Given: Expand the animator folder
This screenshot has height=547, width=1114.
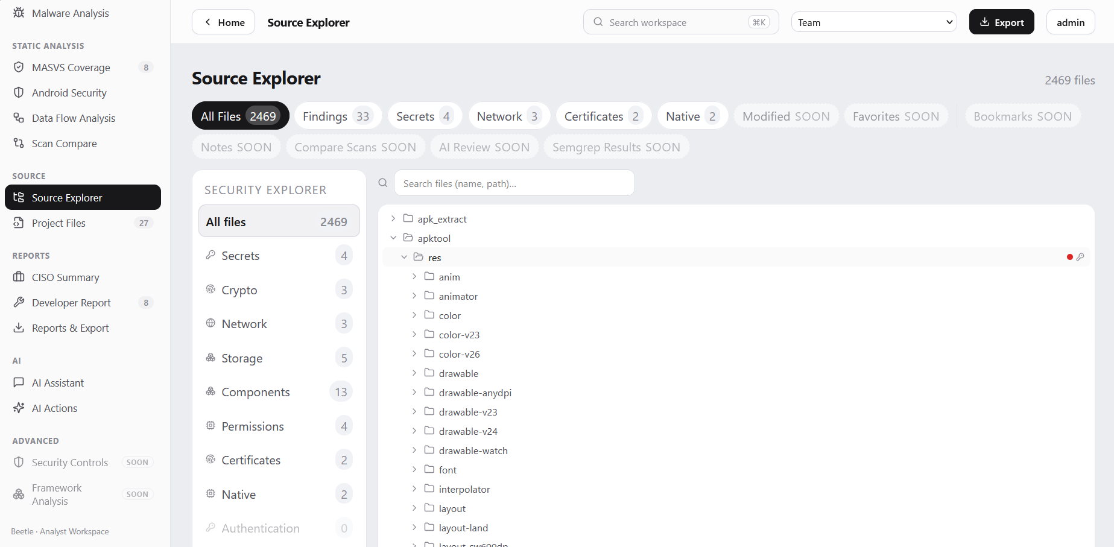Looking at the screenshot, I should [x=414, y=296].
